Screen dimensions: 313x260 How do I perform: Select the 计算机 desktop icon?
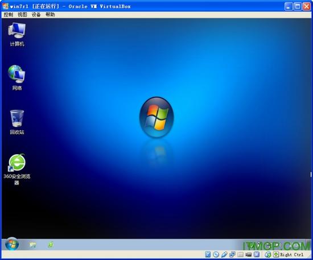coord(17,35)
